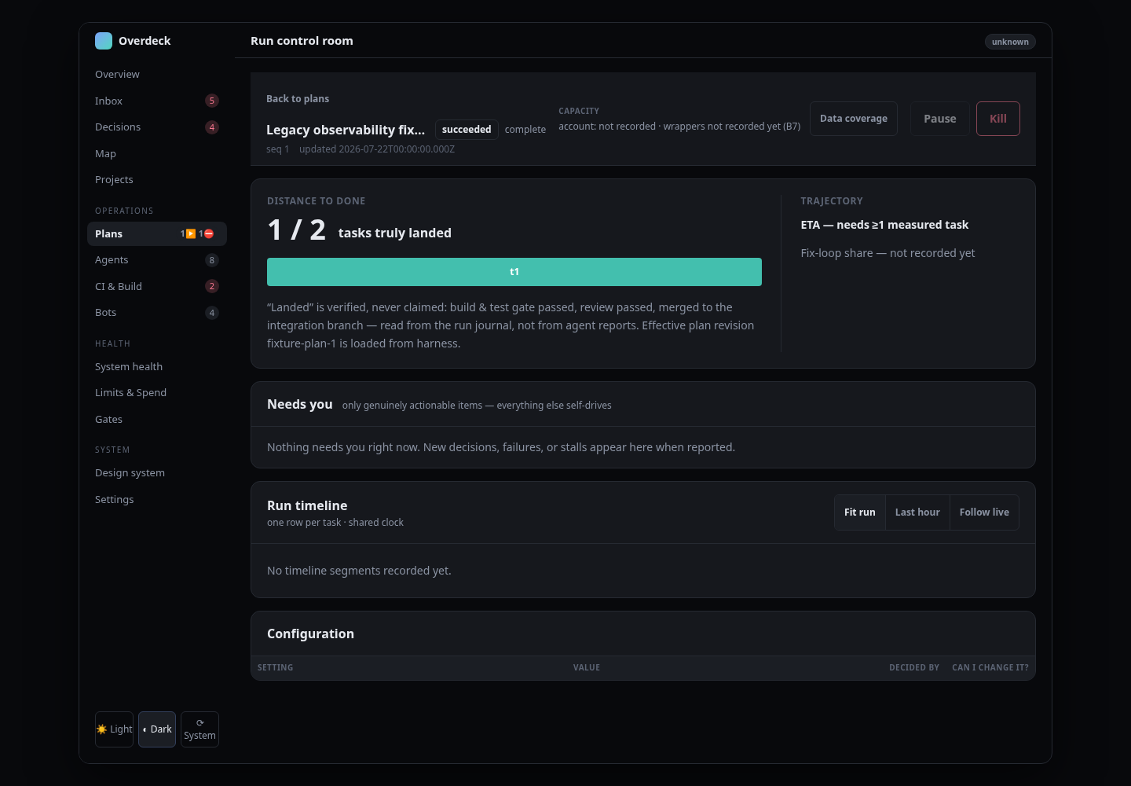Open CI & Build in the sidebar
This screenshot has height=786, width=1131.
click(157, 286)
